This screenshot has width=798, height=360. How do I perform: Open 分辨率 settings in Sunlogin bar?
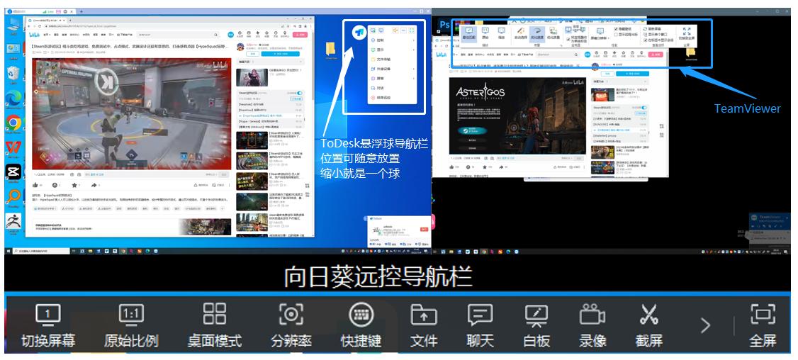pyautogui.click(x=291, y=325)
